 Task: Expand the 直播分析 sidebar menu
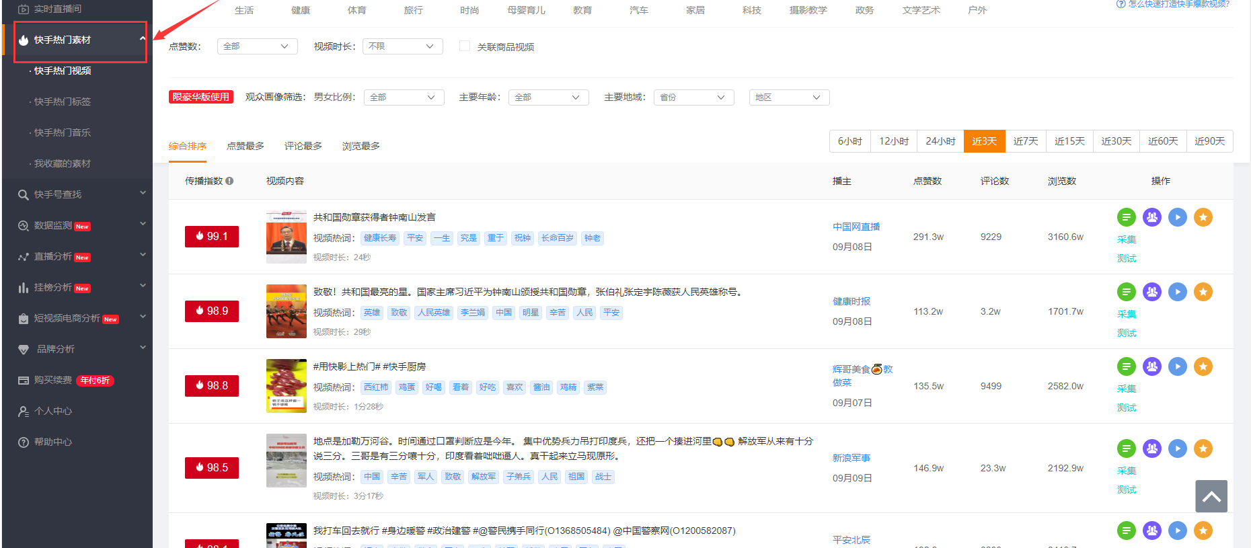[77, 256]
